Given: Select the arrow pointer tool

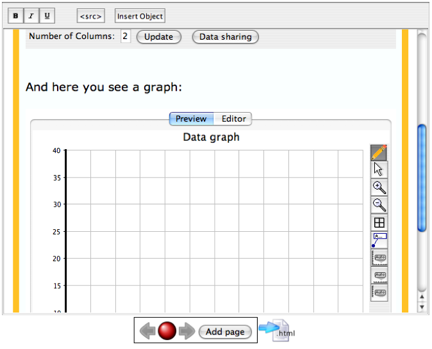Looking at the screenshot, I should (x=379, y=170).
